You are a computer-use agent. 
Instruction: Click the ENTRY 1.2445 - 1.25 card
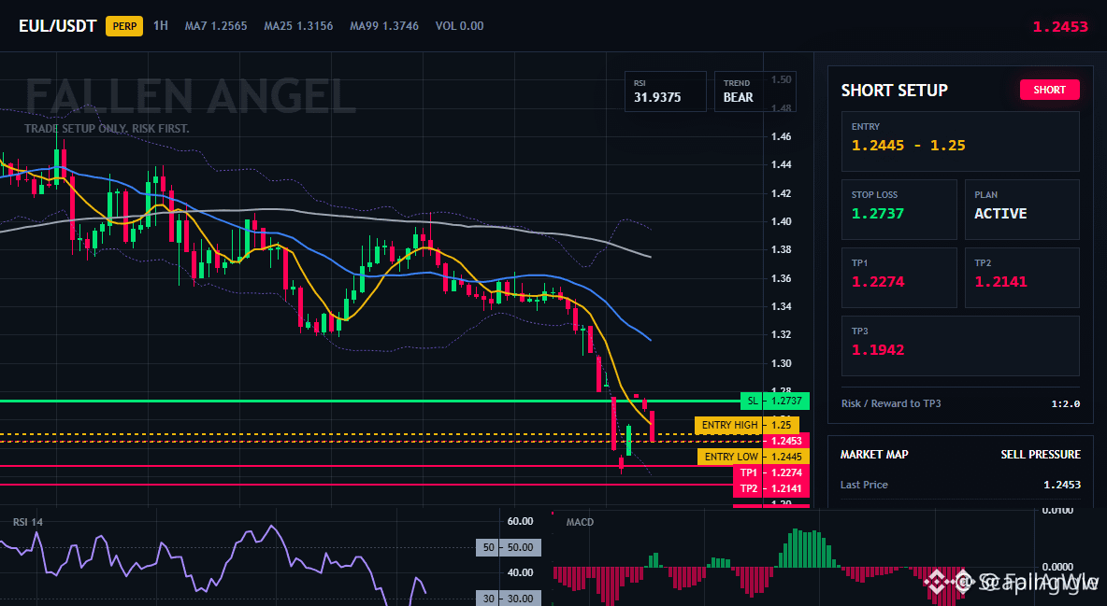tap(960, 141)
